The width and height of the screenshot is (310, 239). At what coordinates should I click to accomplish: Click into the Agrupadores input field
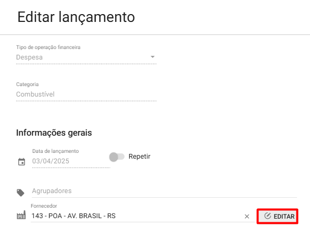tap(164, 191)
